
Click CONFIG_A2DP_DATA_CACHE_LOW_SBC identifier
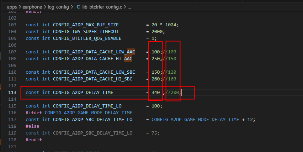[x=94, y=72]
